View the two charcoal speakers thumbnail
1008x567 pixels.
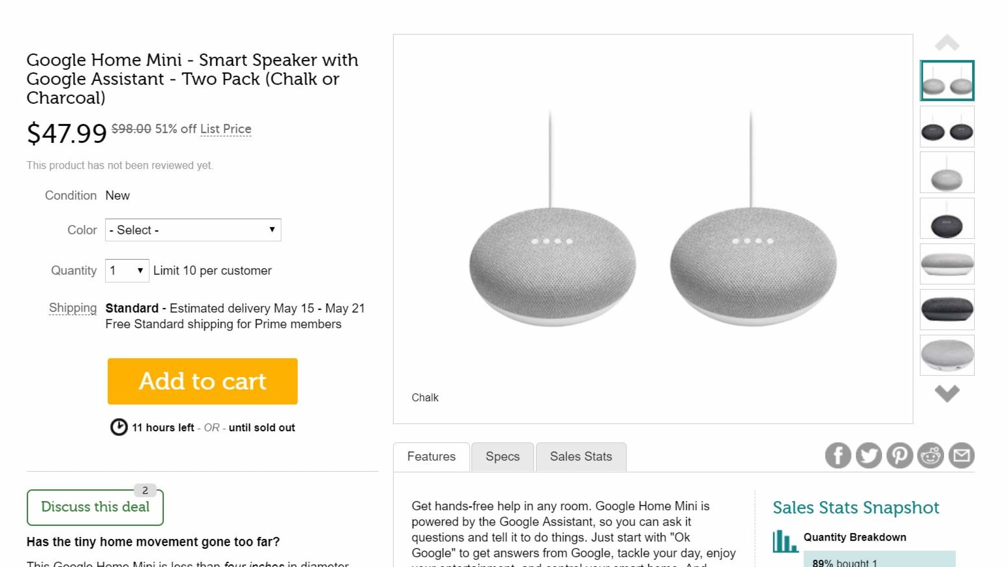click(947, 127)
